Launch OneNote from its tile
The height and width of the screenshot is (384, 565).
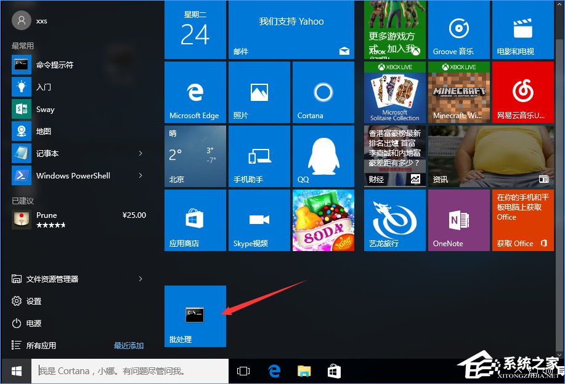coord(458,220)
